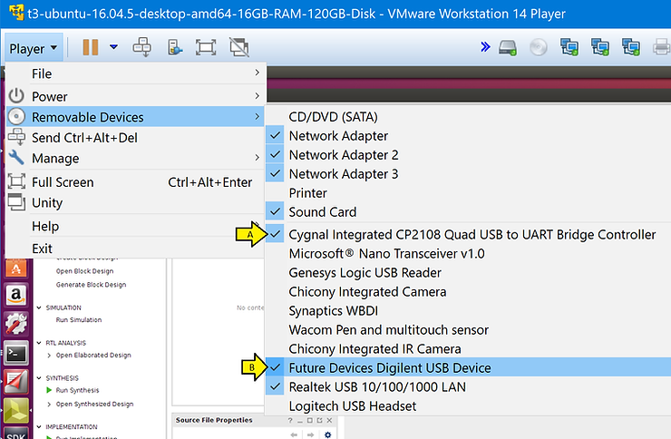671x439 pixels.
Task: Open System Settings gear-wrench dock icon
Action: click(x=15, y=325)
